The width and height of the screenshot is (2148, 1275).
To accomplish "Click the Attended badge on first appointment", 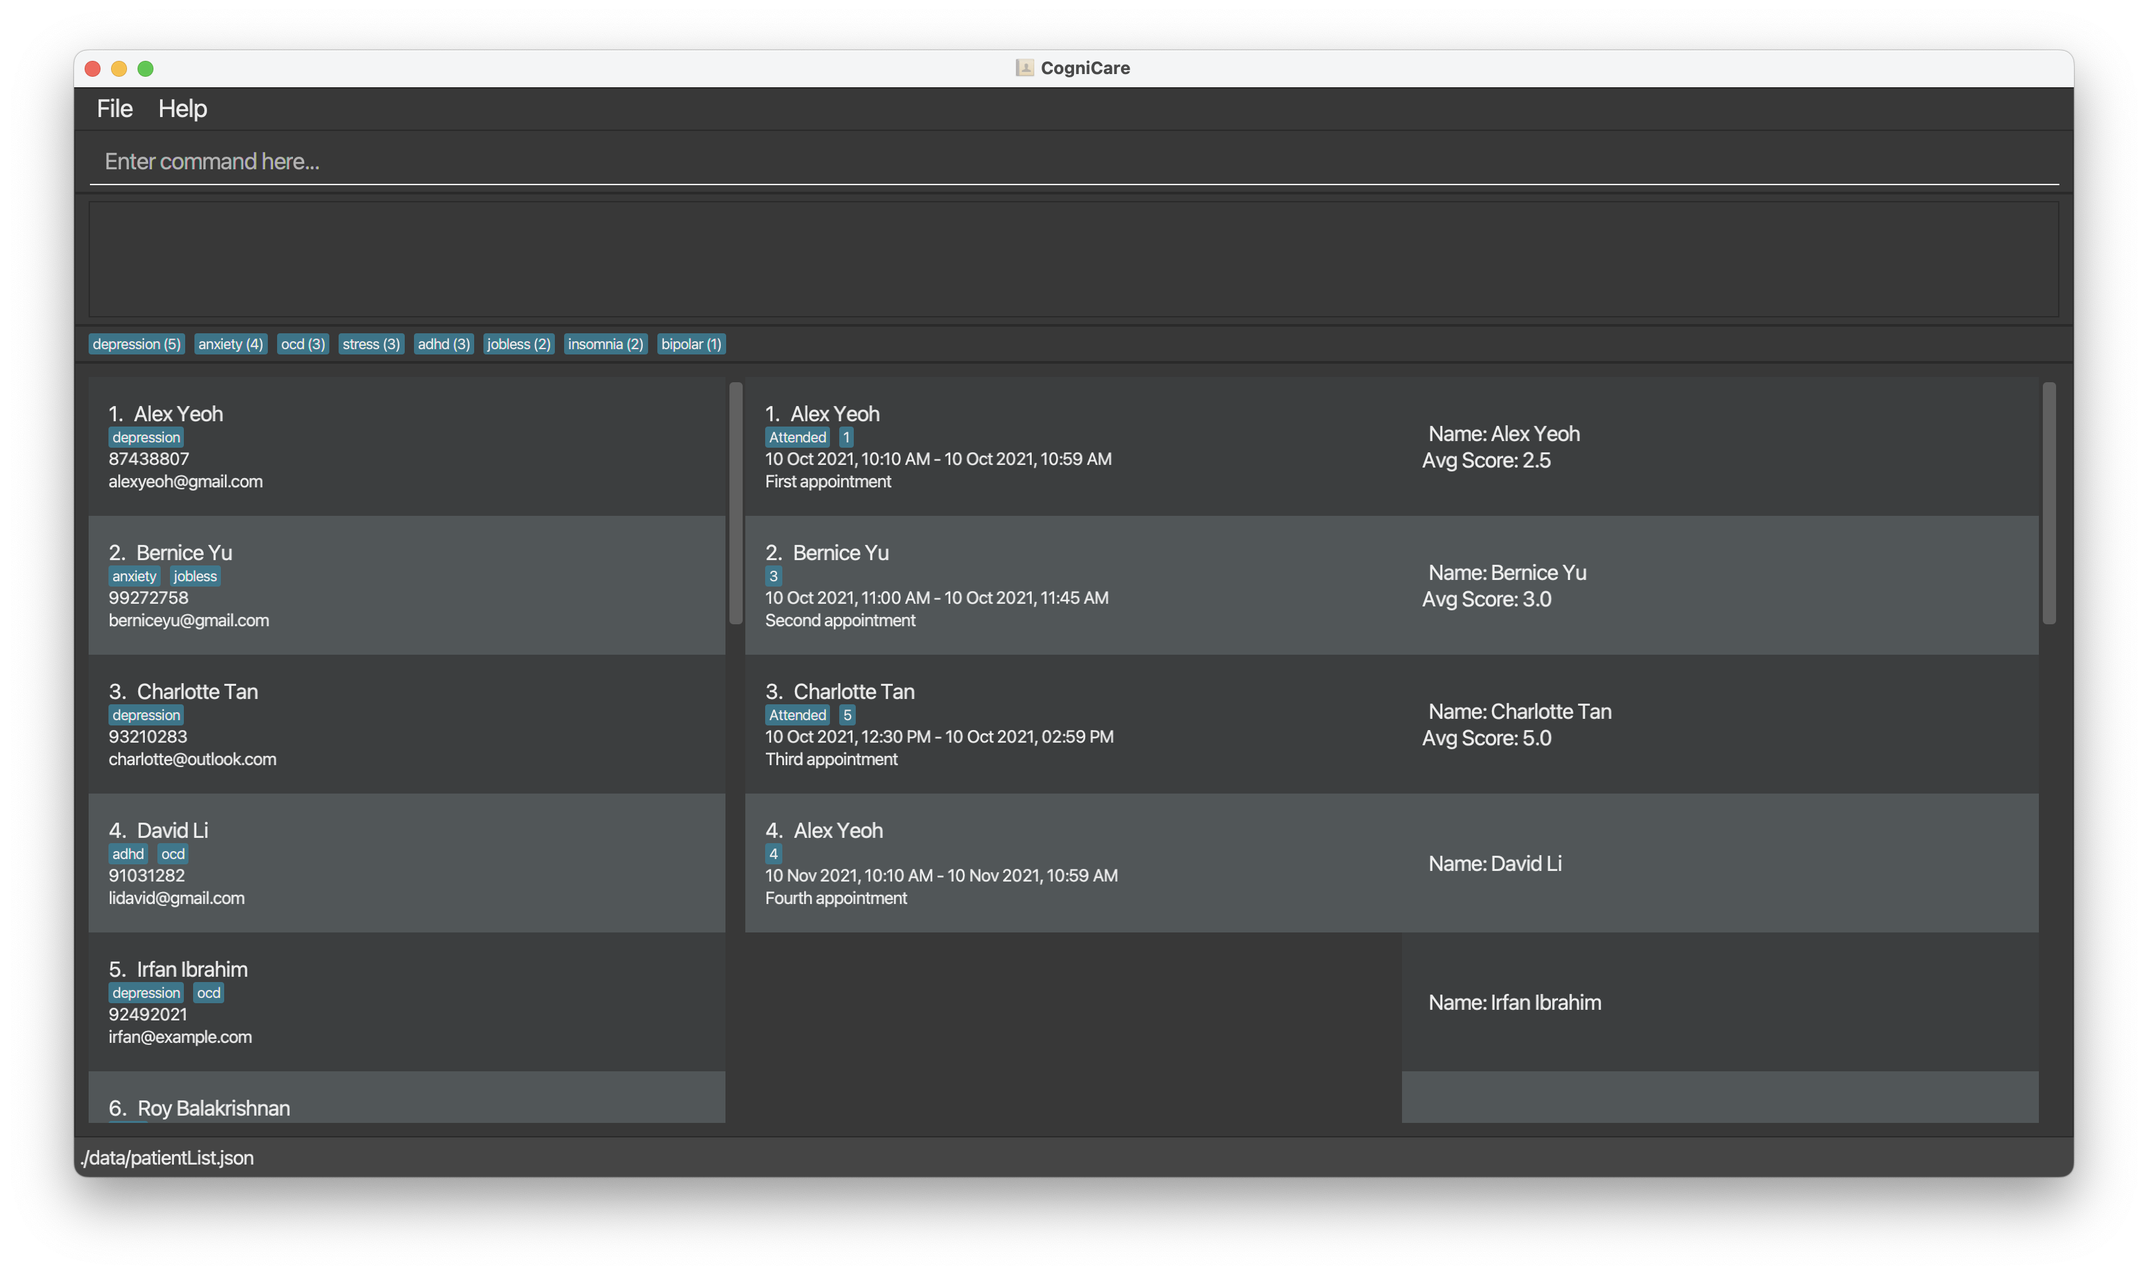I will [x=796, y=437].
